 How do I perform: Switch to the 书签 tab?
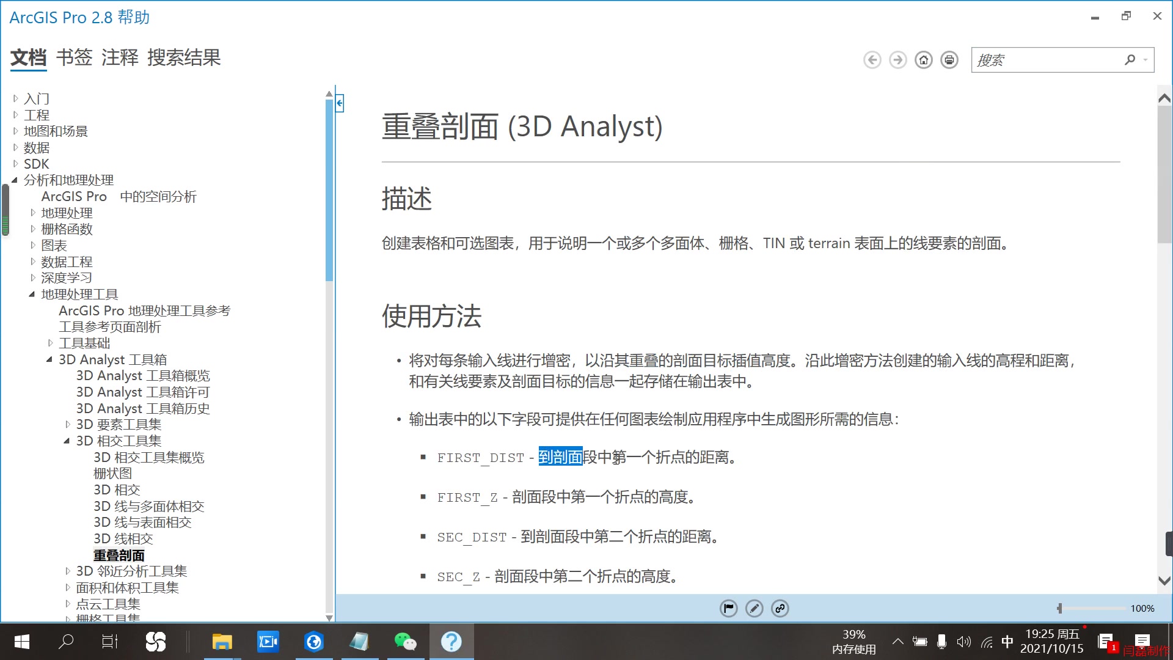tap(74, 57)
